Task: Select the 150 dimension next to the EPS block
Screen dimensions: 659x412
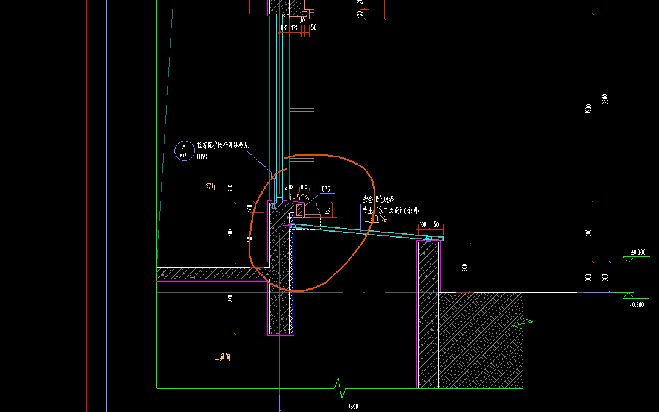Action: (328, 211)
